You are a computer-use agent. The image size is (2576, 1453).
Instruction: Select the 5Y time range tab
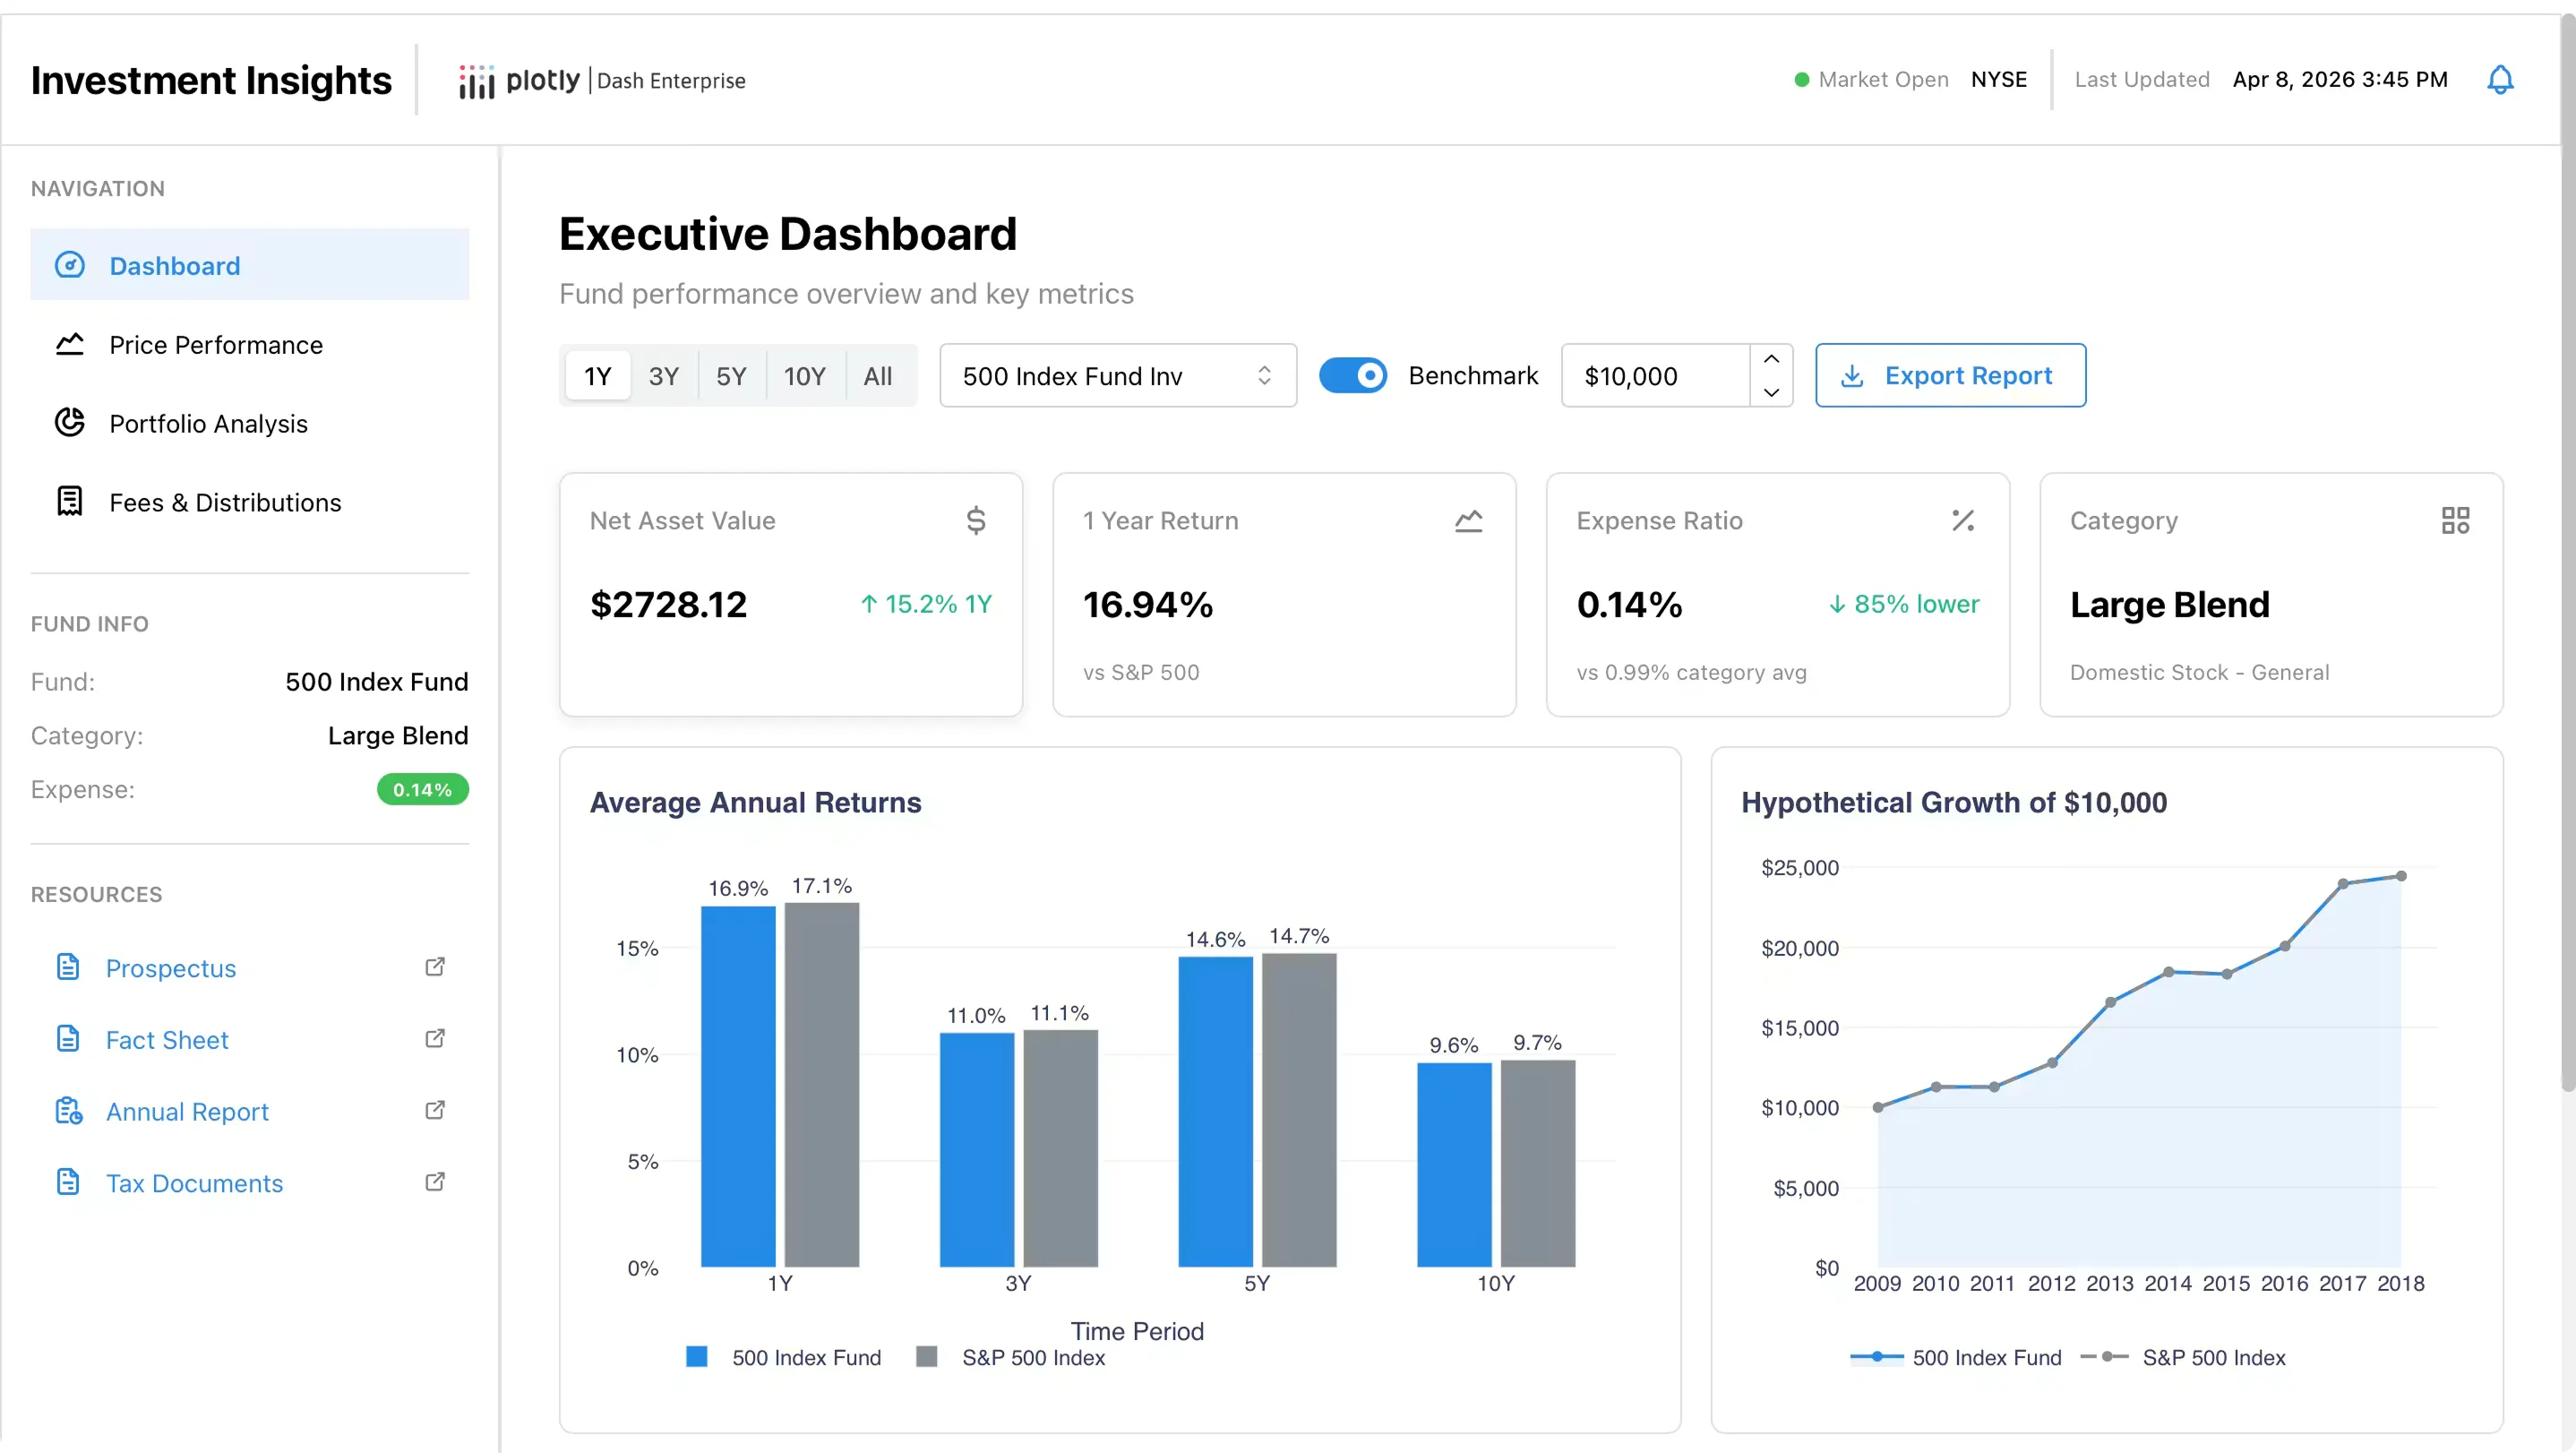(x=731, y=376)
